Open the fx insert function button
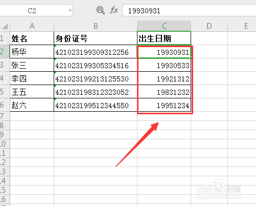The image size is (256, 206). click(x=114, y=10)
